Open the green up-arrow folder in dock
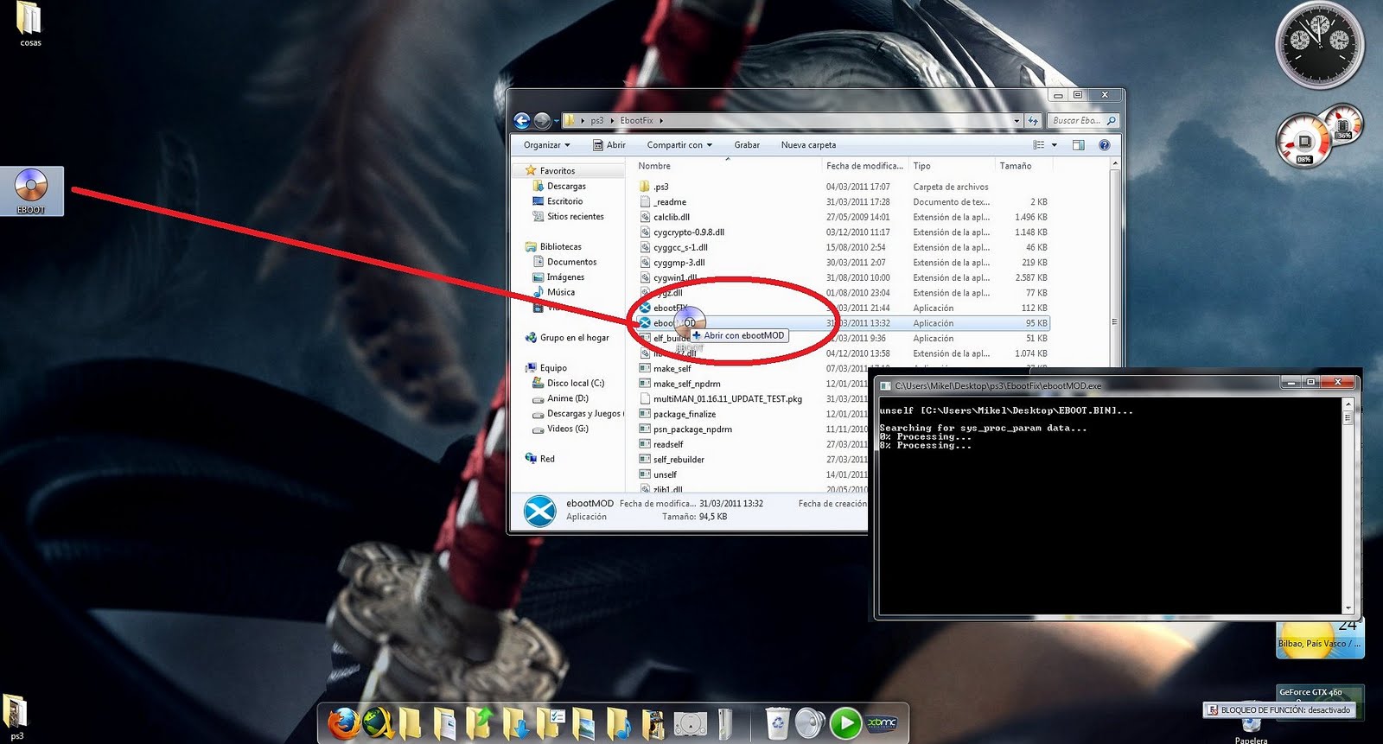1383x744 pixels. [480, 723]
